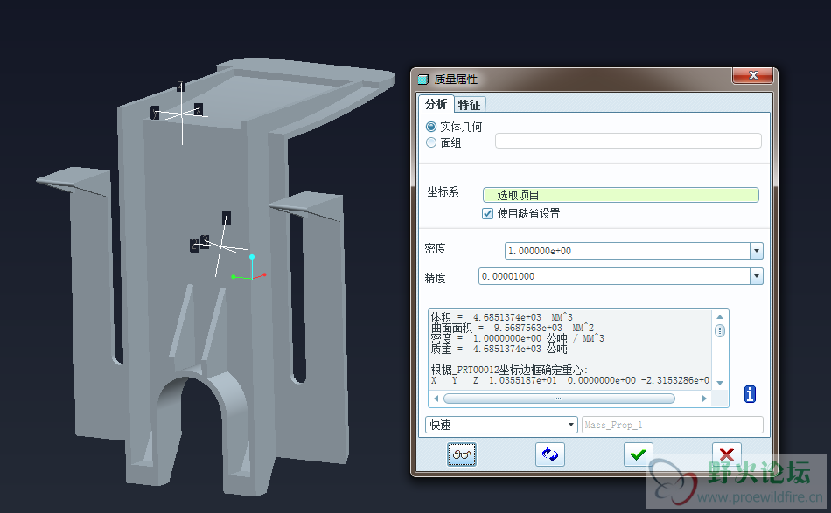Image resolution: width=831 pixels, height=513 pixels.
Task: Close the 质量属性 dialog window
Action: (x=752, y=75)
